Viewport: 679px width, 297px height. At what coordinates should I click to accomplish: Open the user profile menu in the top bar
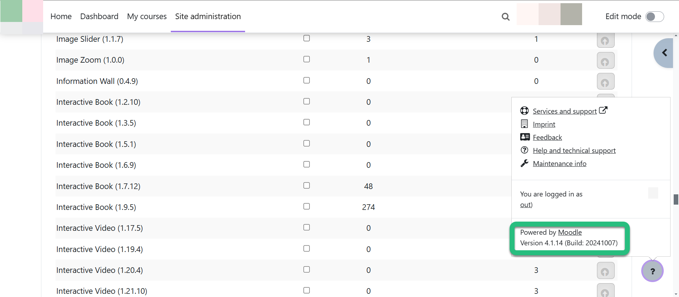tap(549, 14)
